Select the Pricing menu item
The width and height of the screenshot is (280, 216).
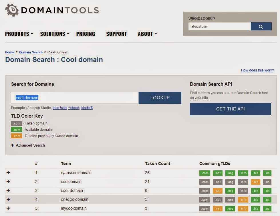(86, 34)
